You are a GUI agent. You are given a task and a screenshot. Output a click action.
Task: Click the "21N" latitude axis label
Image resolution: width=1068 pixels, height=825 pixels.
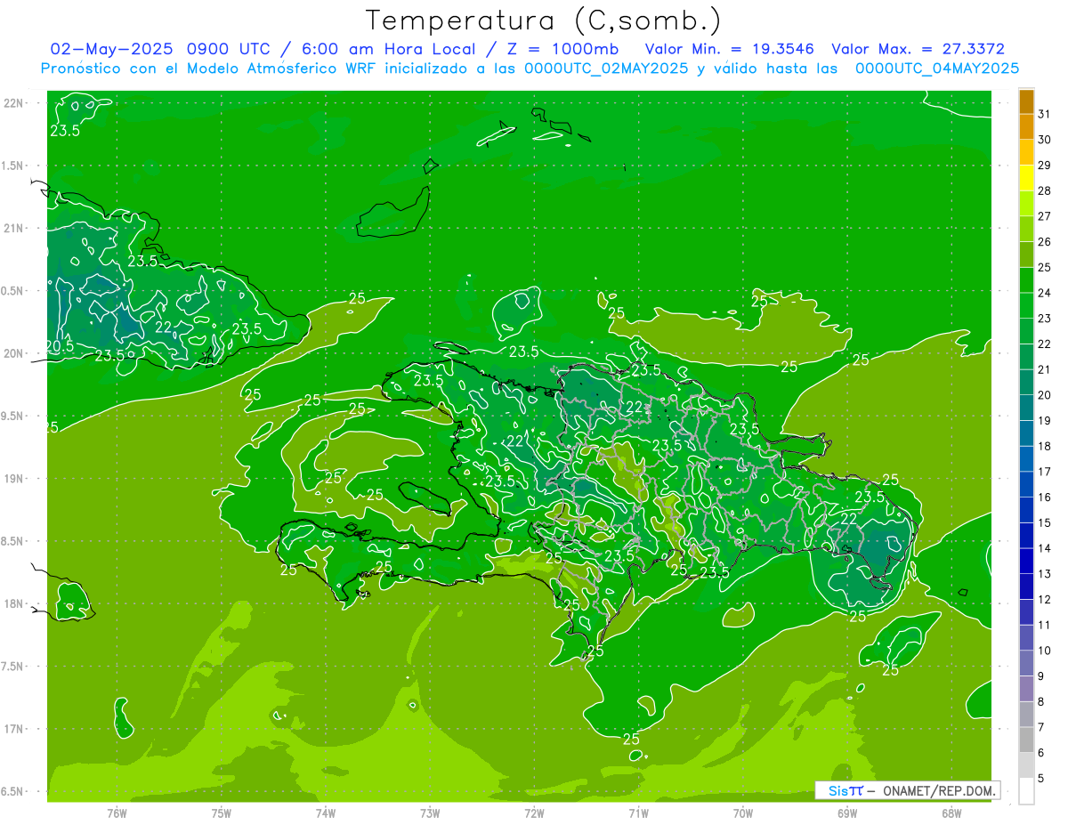(x=12, y=229)
